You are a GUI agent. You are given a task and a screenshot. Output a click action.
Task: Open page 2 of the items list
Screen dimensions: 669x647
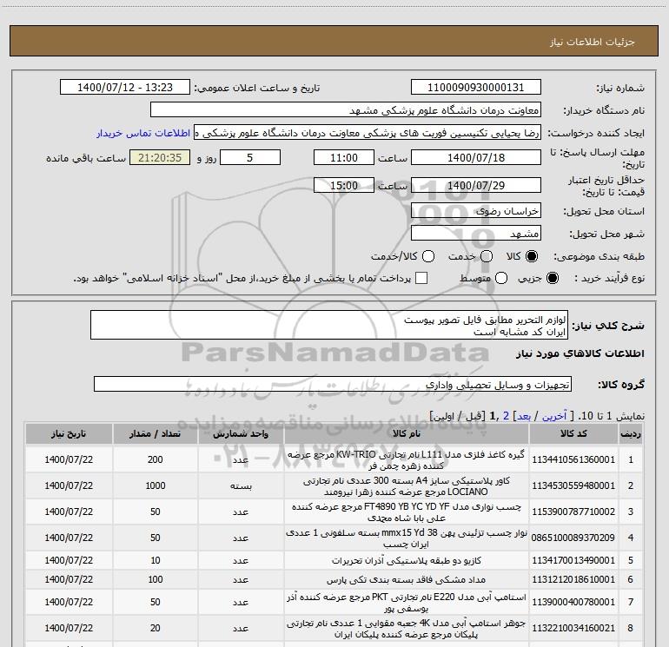[x=506, y=416]
